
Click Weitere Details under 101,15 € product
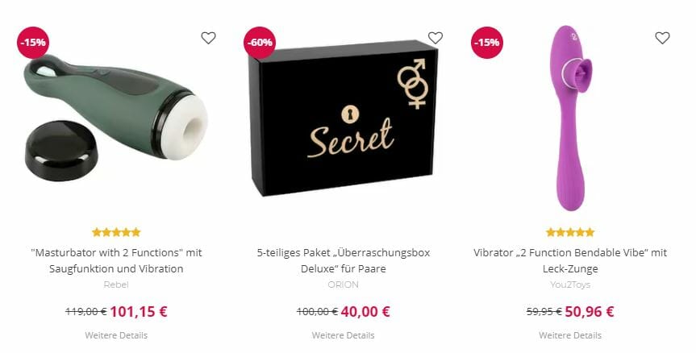pyautogui.click(x=116, y=335)
